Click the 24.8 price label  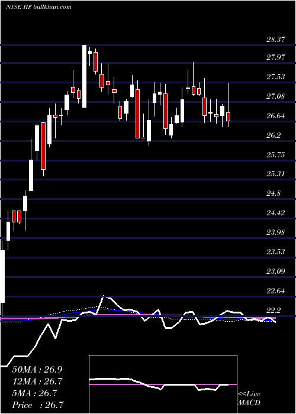click(x=274, y=193)
